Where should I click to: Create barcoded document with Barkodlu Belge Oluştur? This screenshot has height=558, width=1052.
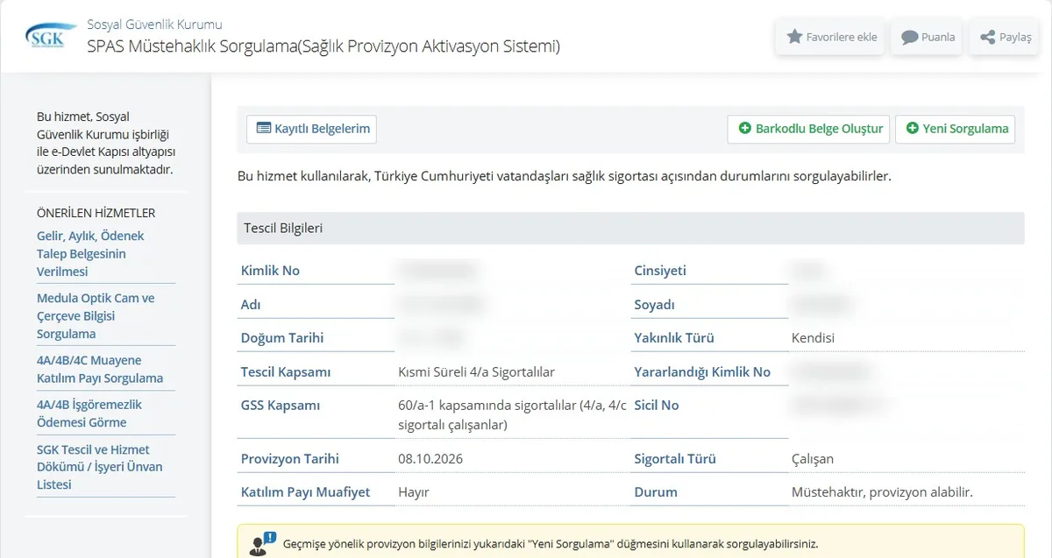[x=809, y=129]
